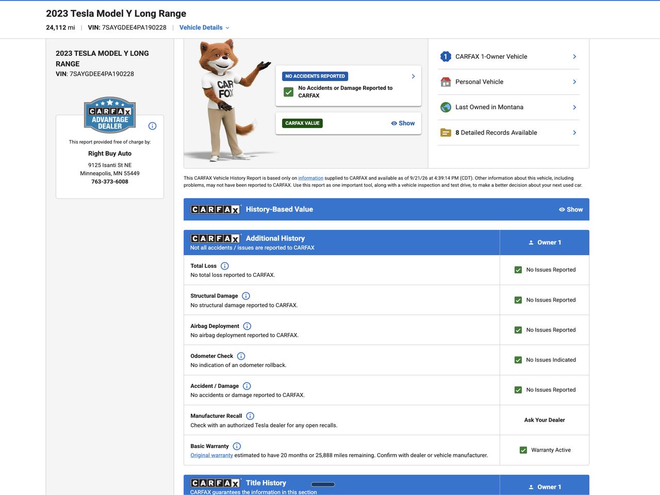Viewport: 660px width, 495px height.
Task: Click the Accident / Damage No Issues Reported checkmark
Action: point(518,390)
